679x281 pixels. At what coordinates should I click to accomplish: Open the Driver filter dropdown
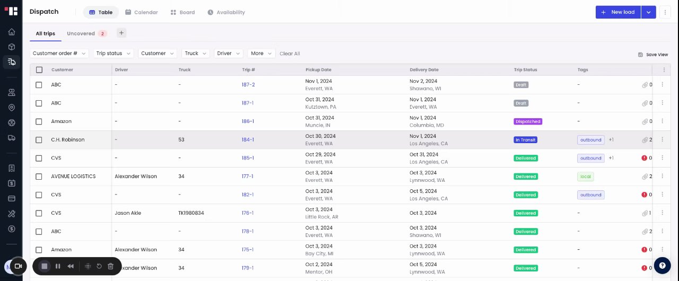(x=228, y=54)
